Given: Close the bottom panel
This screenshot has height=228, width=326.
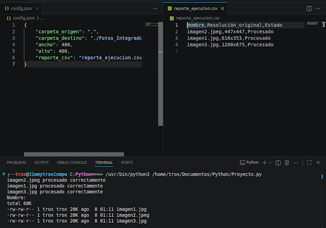Looking at the screenshot, I should (318, 163).
